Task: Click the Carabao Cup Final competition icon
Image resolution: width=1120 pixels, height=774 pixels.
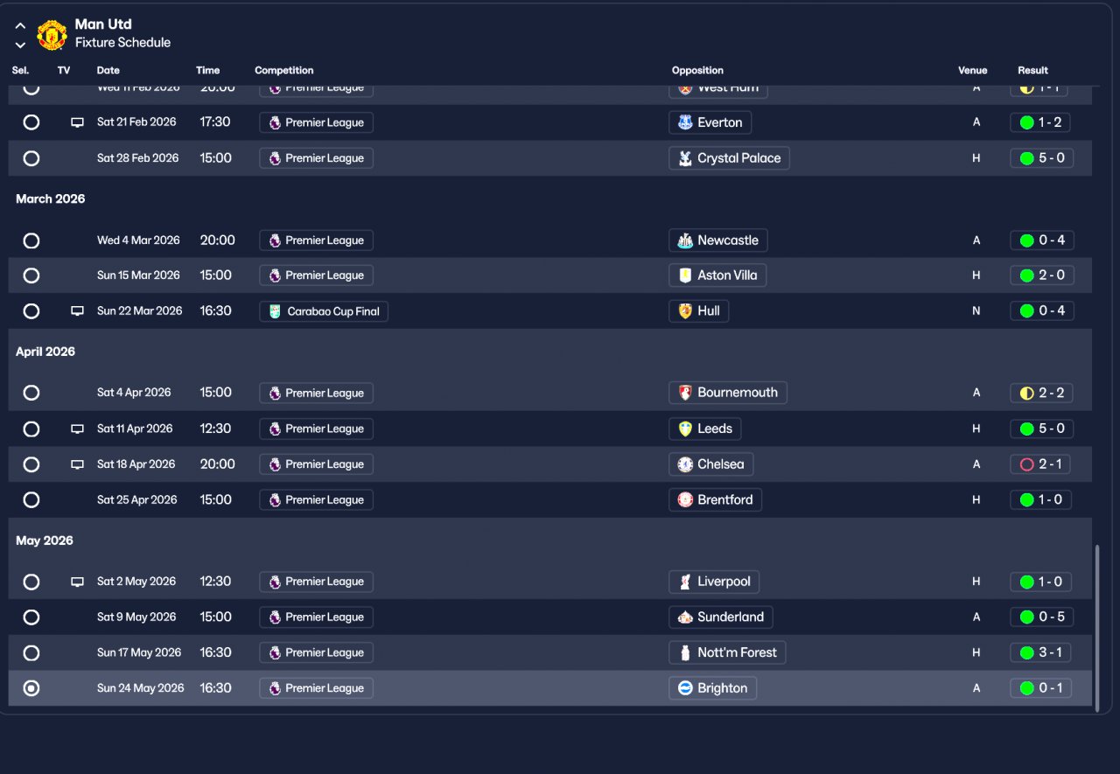Action: (275, 311)
